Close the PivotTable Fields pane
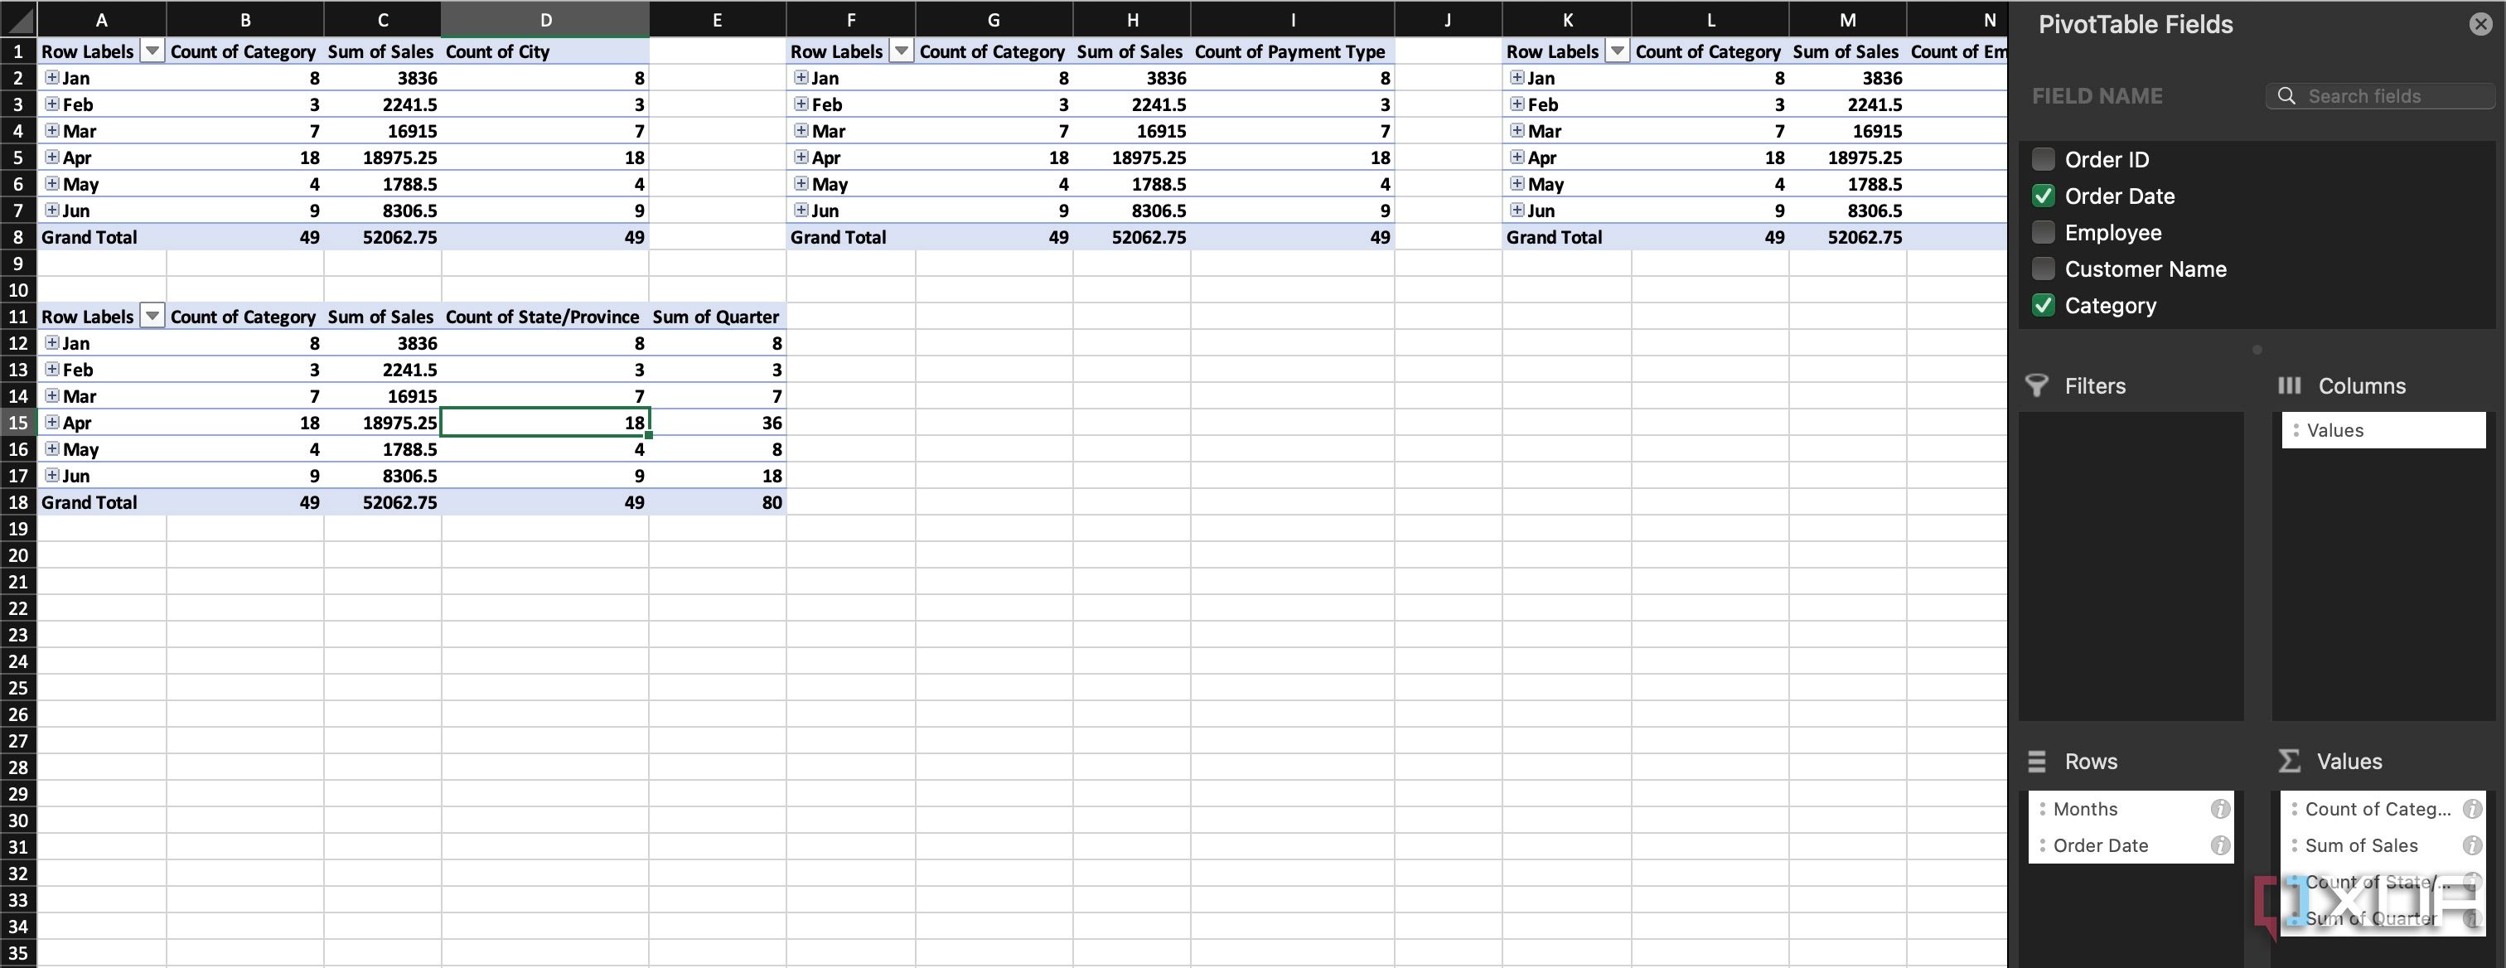The image size is (2506, 968). [x=2480, y=24]
